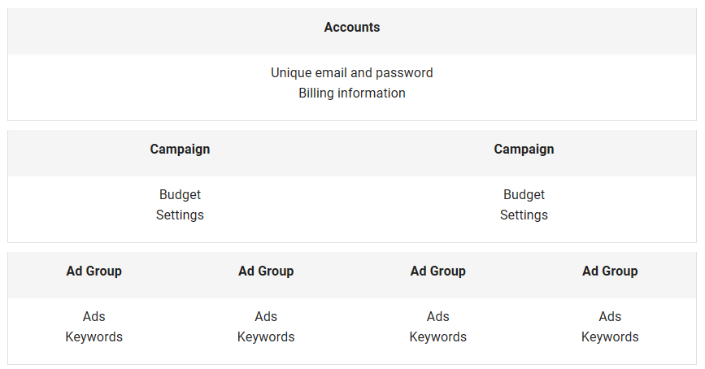The height and width of the screenshot is (369, 705).
Task: Click Ads under the third Ad Group
Action: click(x=438, y=316)
